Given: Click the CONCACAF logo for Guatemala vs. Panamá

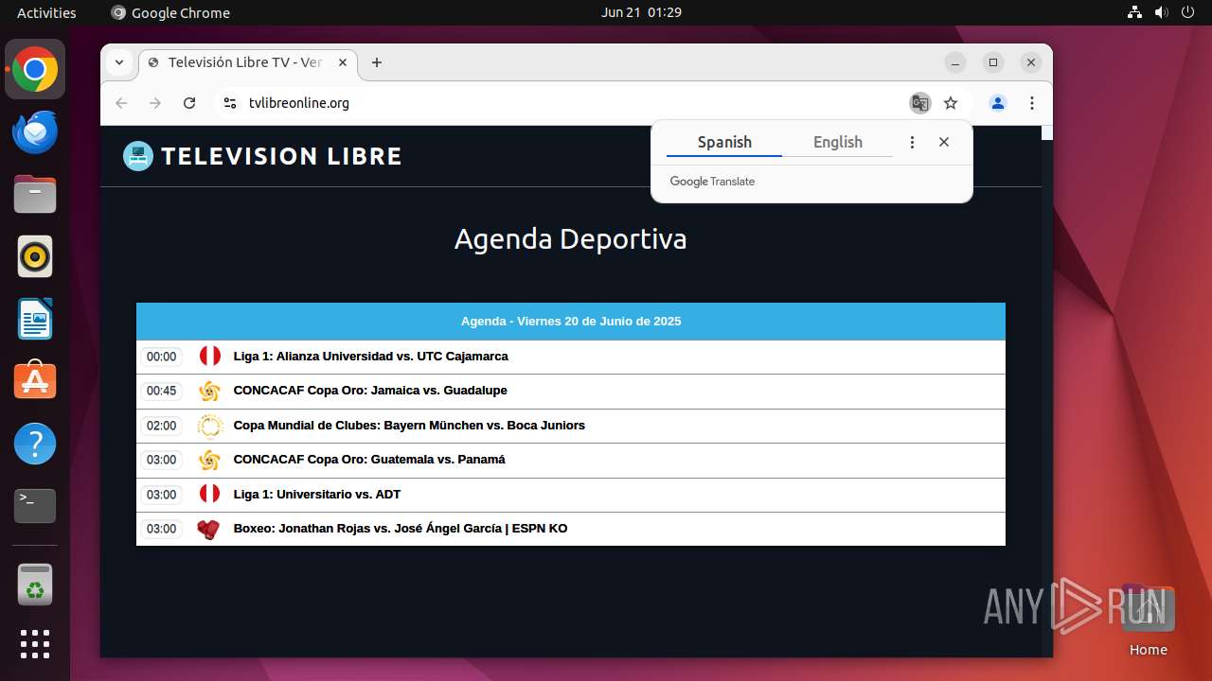Looking at the screenshot, I should (209, 460).
